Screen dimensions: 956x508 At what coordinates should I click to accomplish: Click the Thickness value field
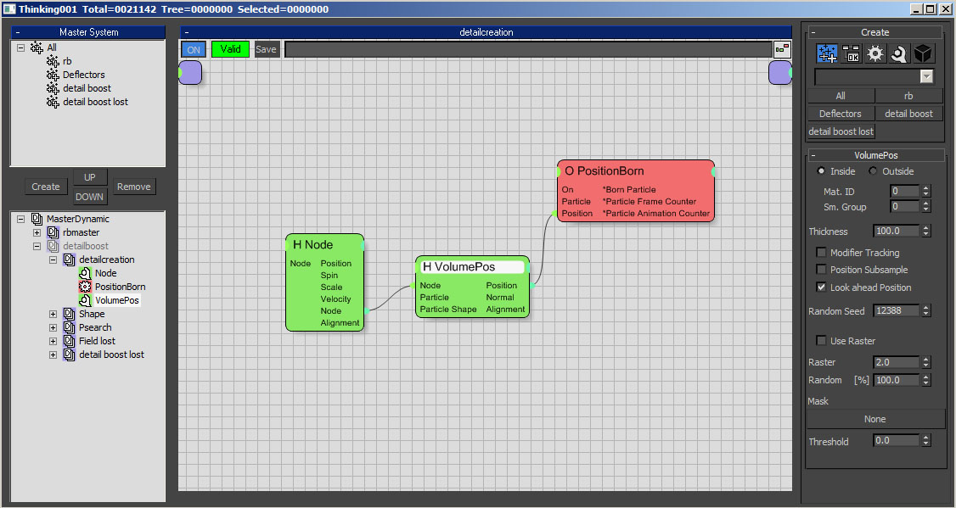(896, 231)
